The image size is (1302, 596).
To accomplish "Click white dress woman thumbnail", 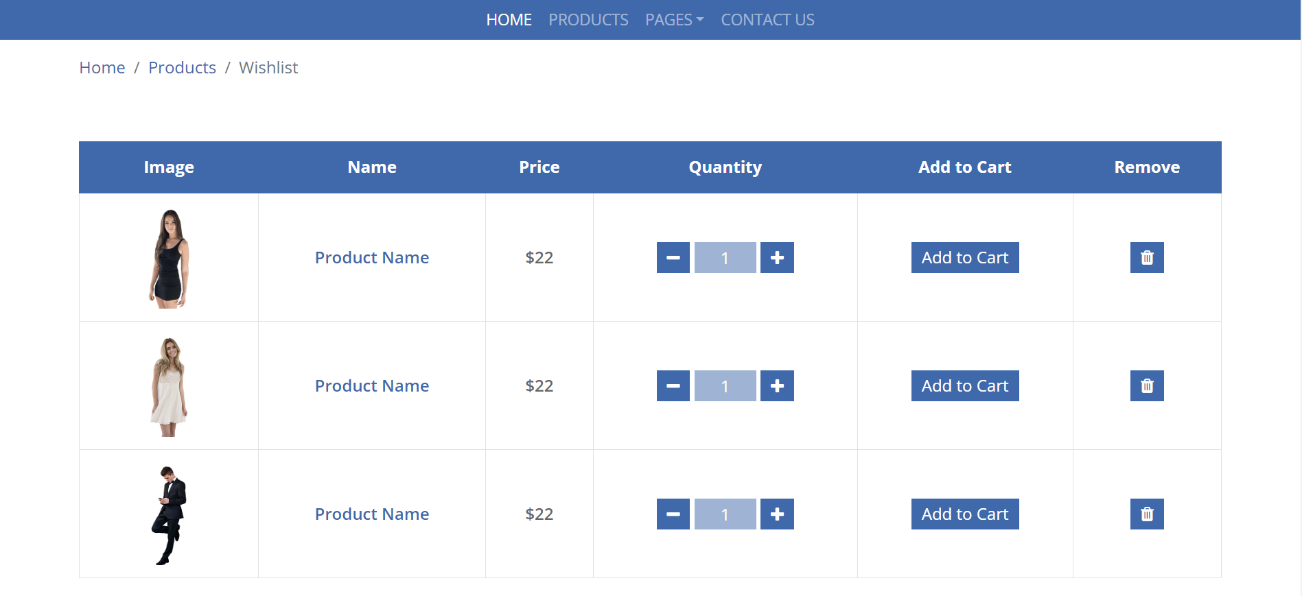I will tap(169, 387).
